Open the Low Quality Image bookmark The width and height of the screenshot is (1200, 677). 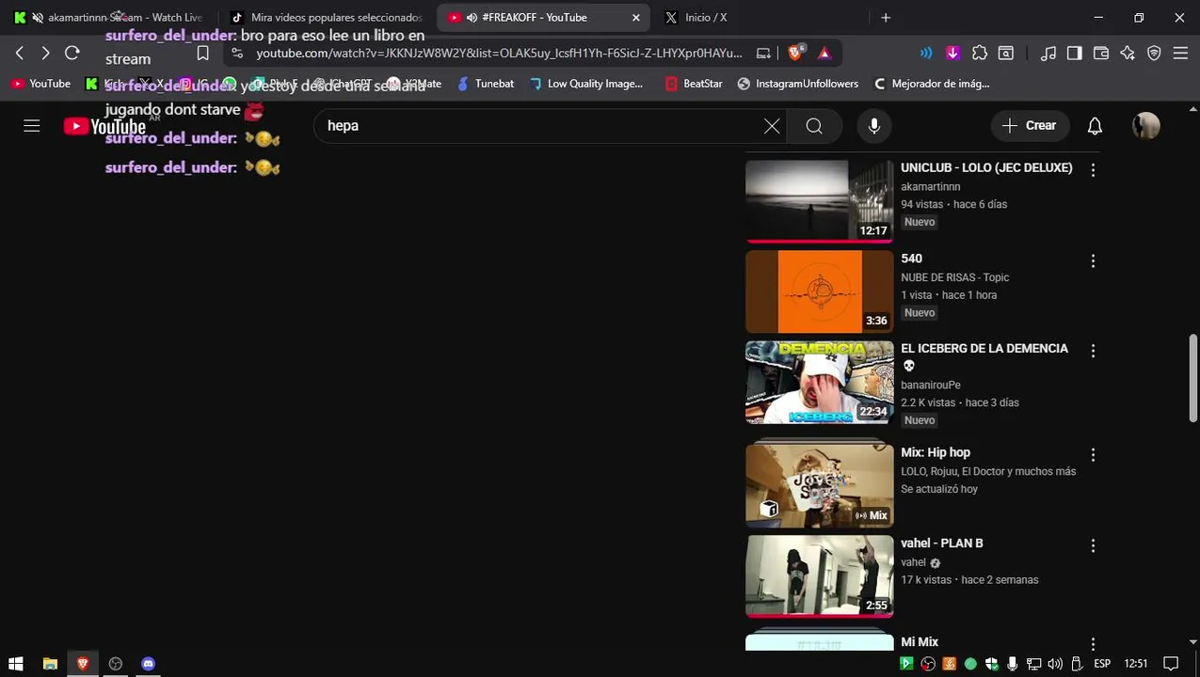(586, 84)
